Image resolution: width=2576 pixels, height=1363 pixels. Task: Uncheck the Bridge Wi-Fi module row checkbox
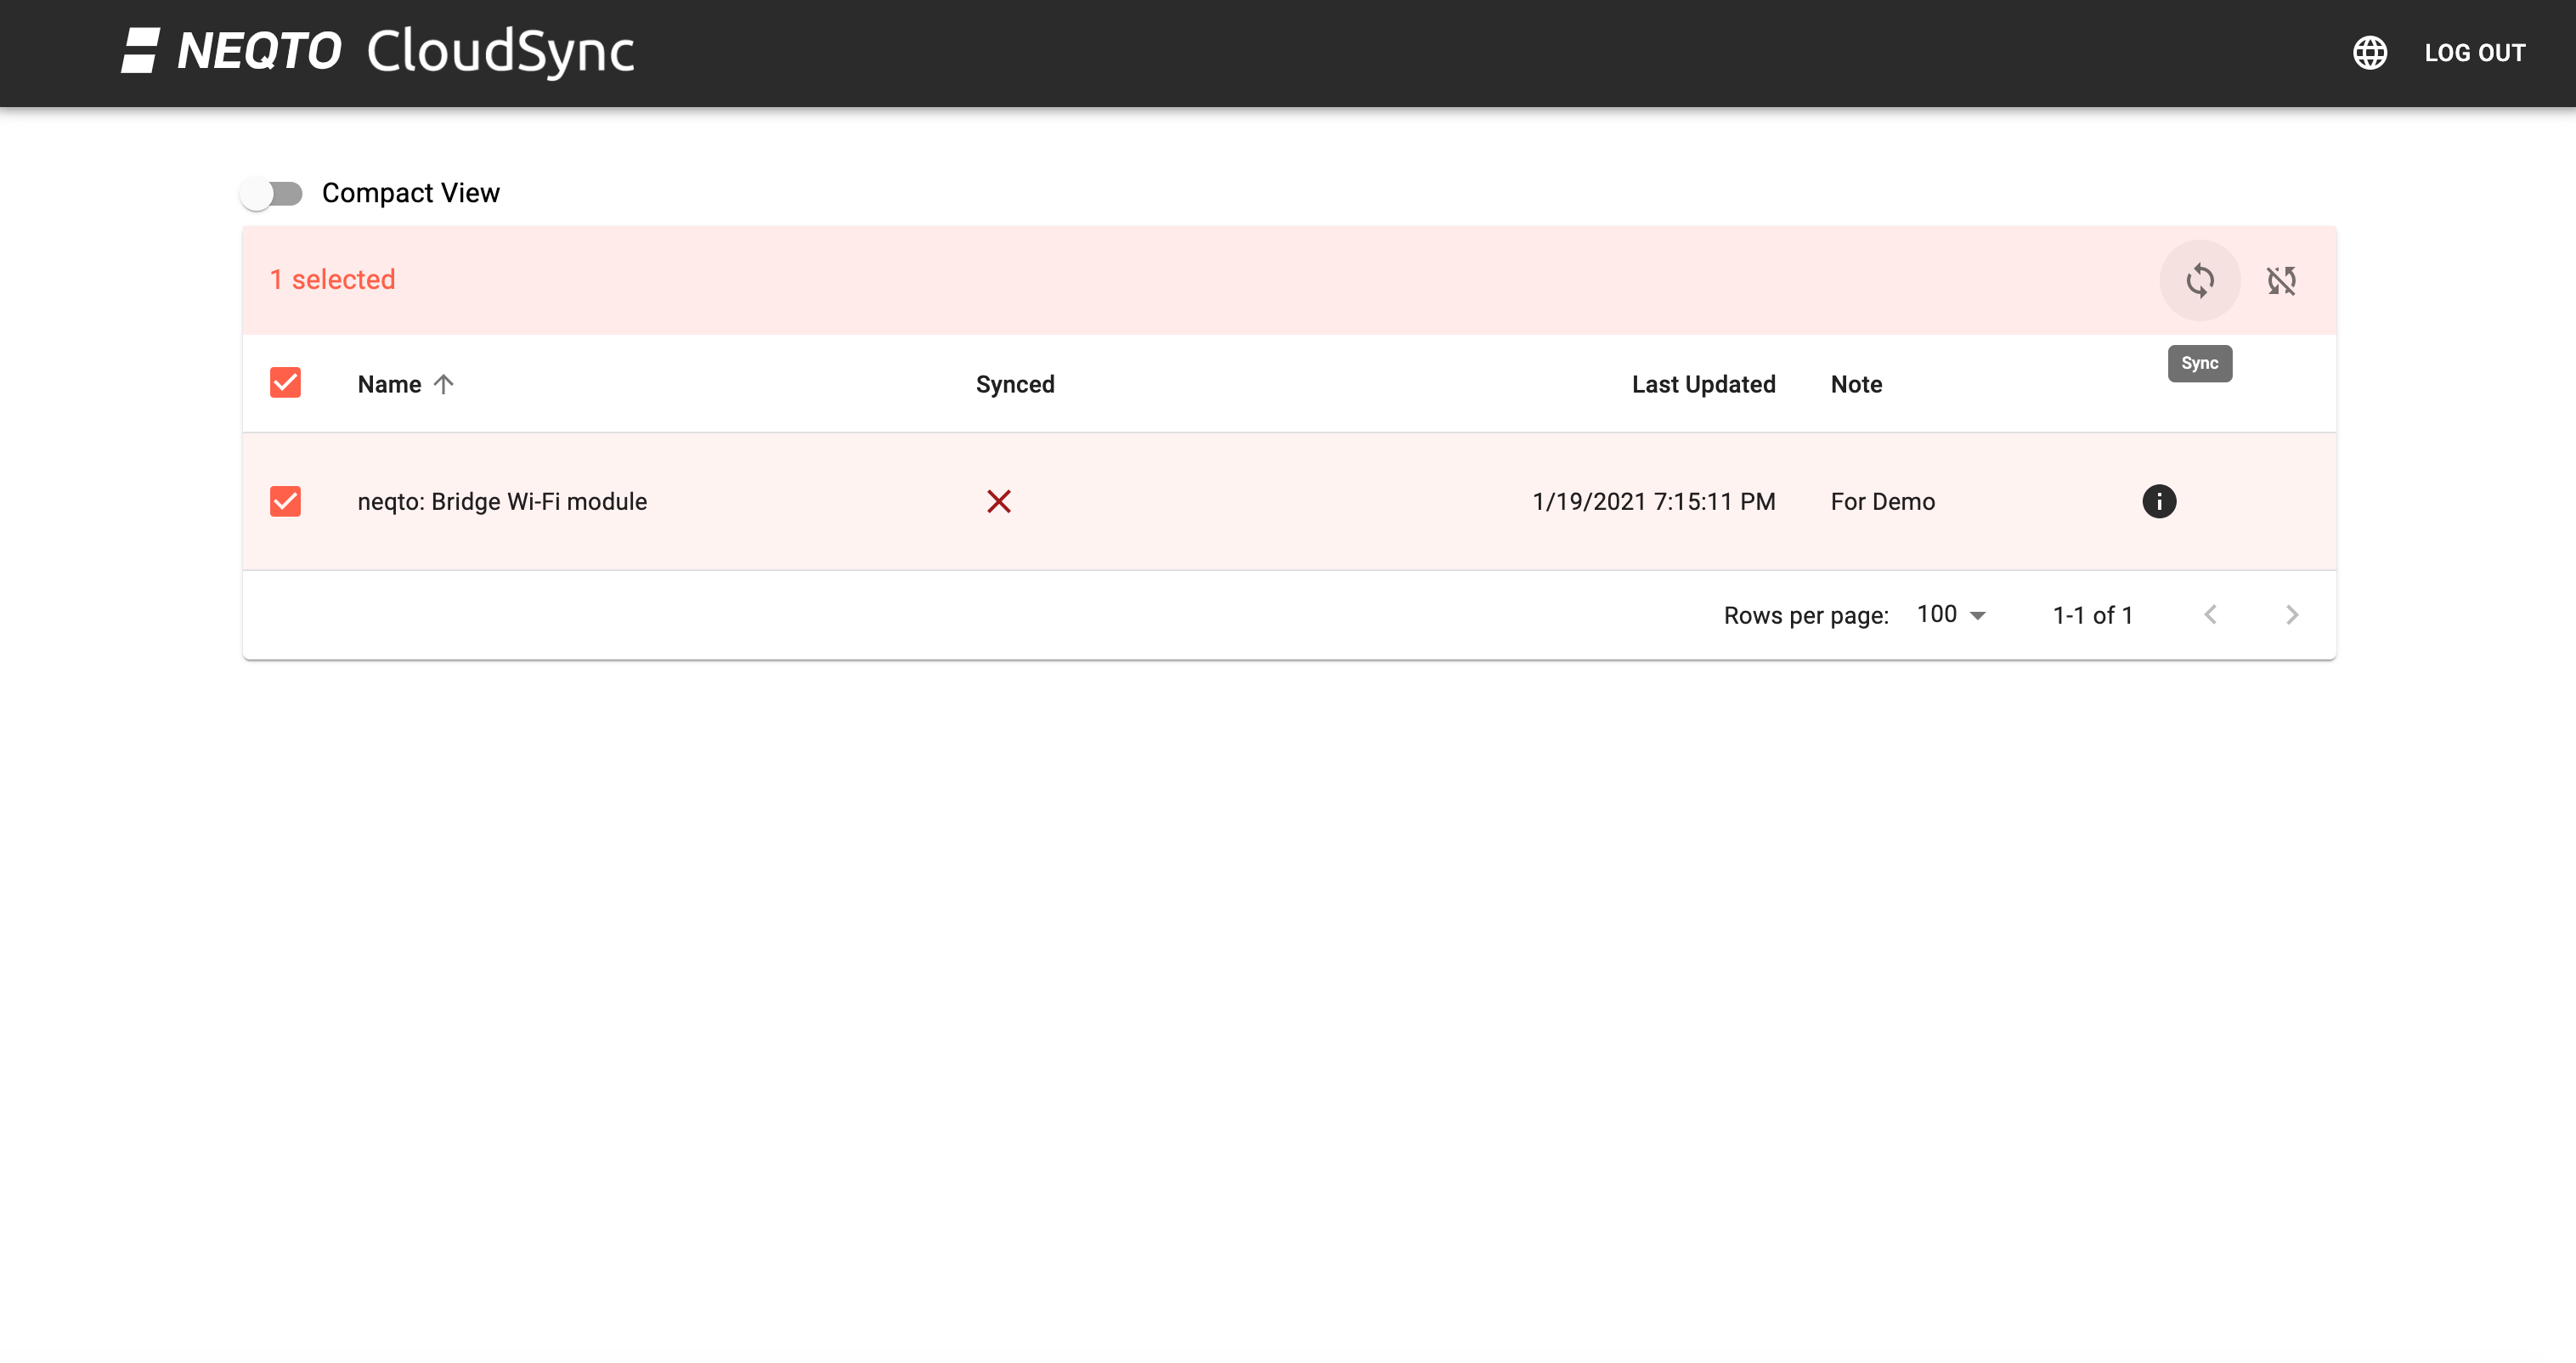click(285, 501)
